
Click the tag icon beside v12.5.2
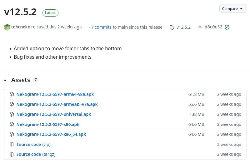(172, 27)
